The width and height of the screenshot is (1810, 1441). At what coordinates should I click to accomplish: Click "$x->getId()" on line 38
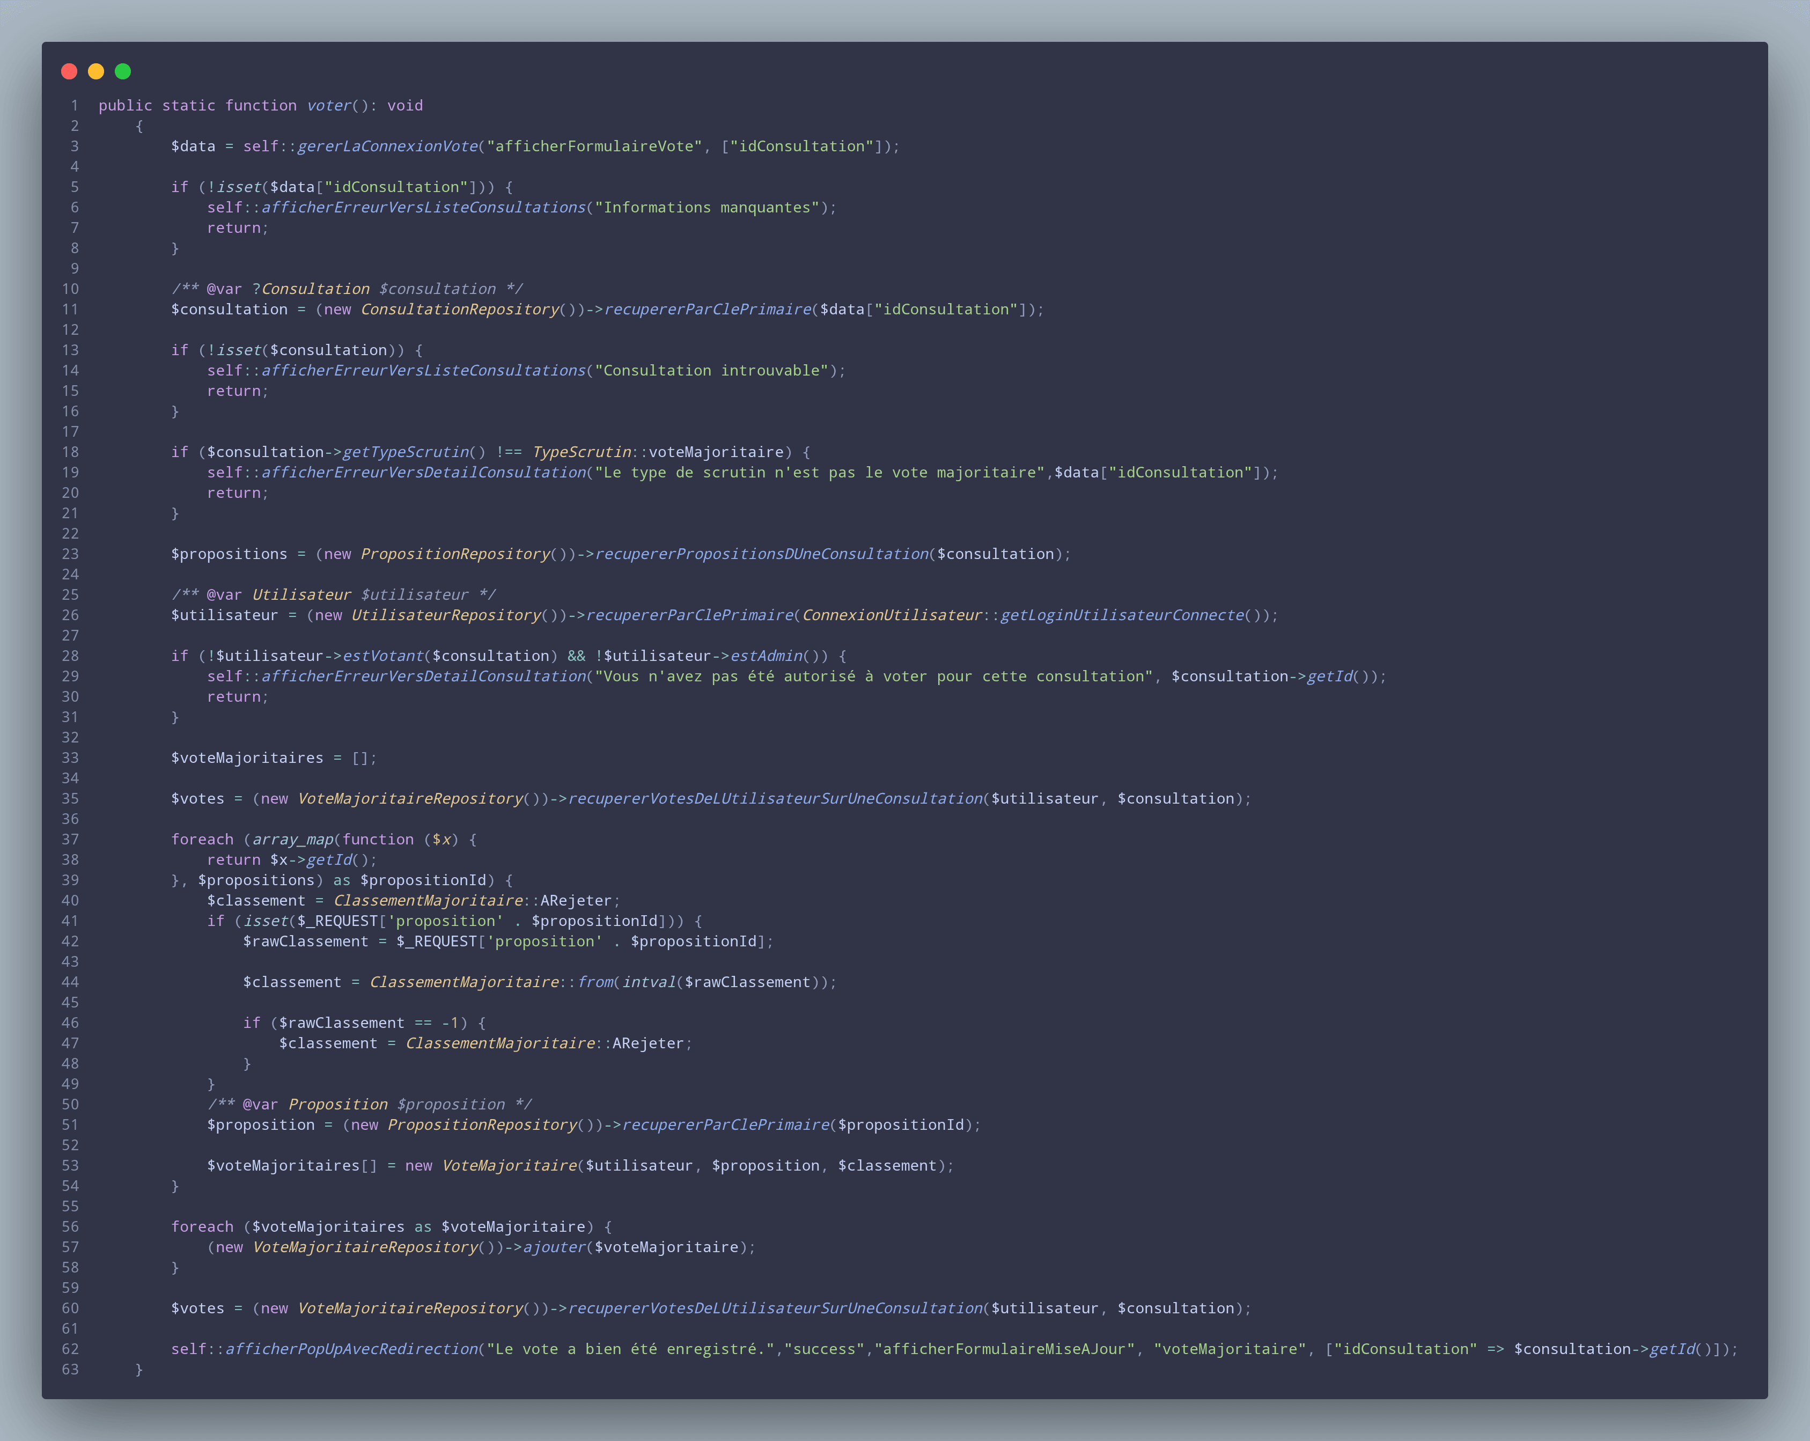tap(319, 860)
